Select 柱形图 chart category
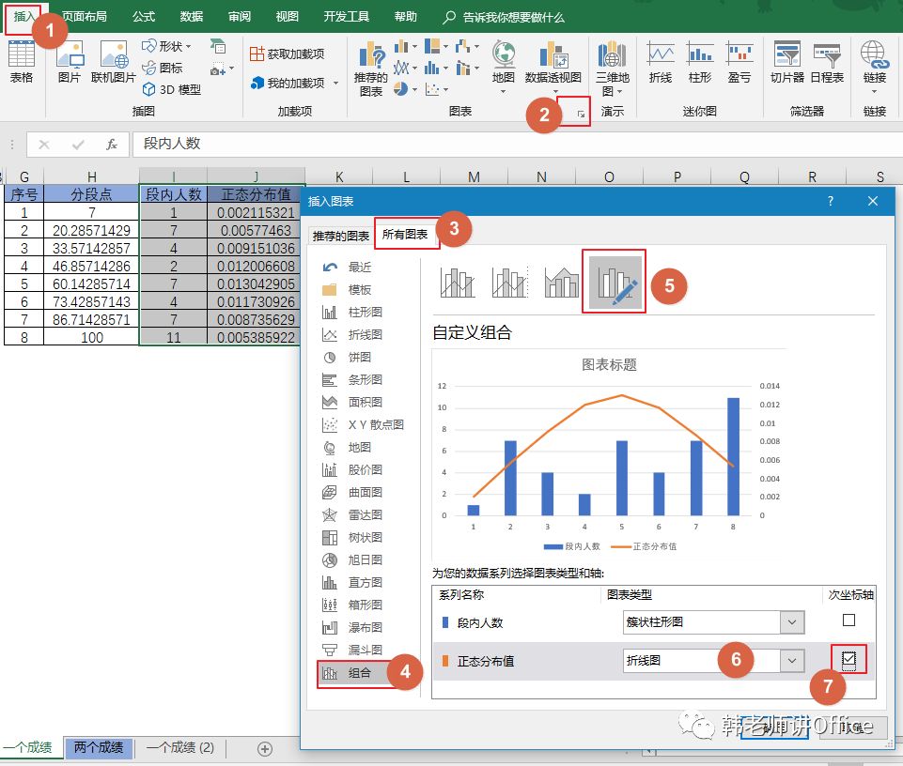The width and height of the screenshot is (903, 766). 366,312
